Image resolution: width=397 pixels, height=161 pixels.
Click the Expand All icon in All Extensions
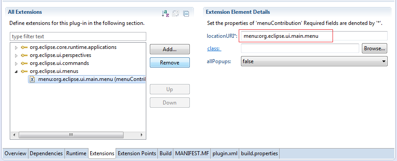[176, 13]
